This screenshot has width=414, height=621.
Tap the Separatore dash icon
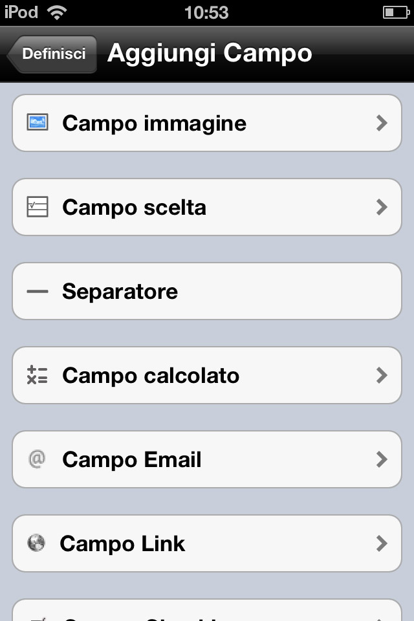click(38, 292)
